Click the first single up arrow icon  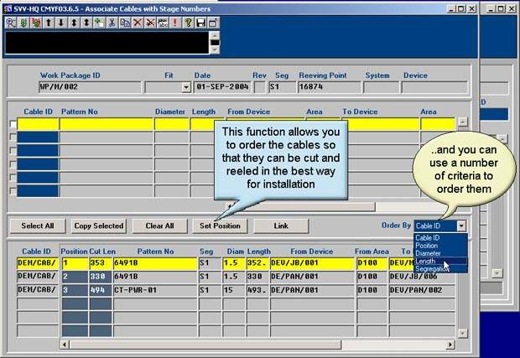pyautogui.click(x=49, y=23)
